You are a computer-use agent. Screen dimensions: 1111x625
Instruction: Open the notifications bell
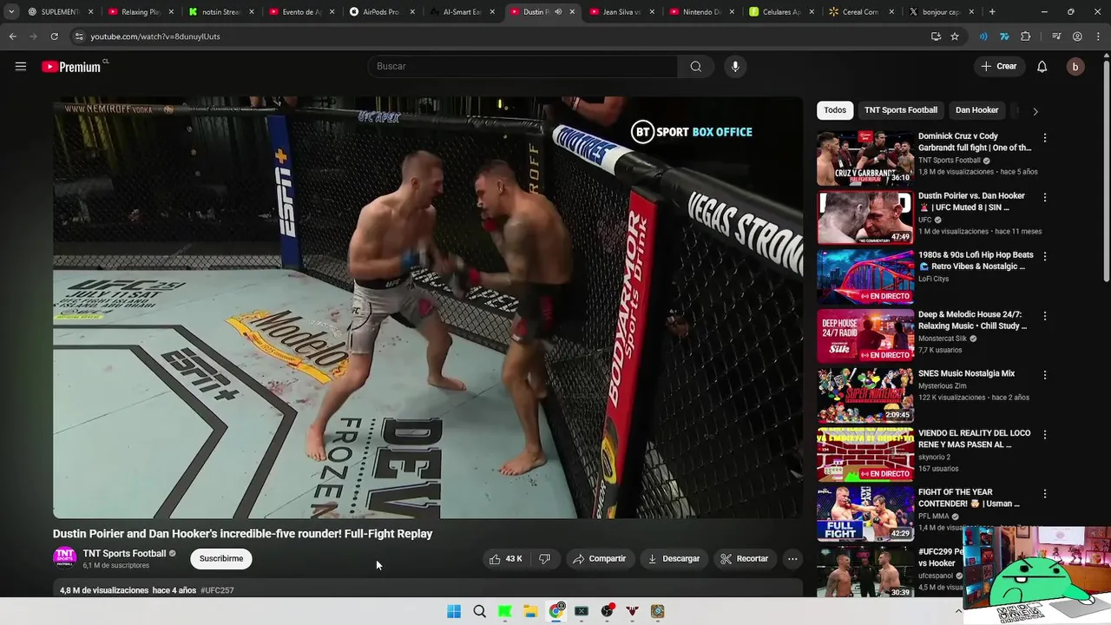click(x=1042, y=67)
